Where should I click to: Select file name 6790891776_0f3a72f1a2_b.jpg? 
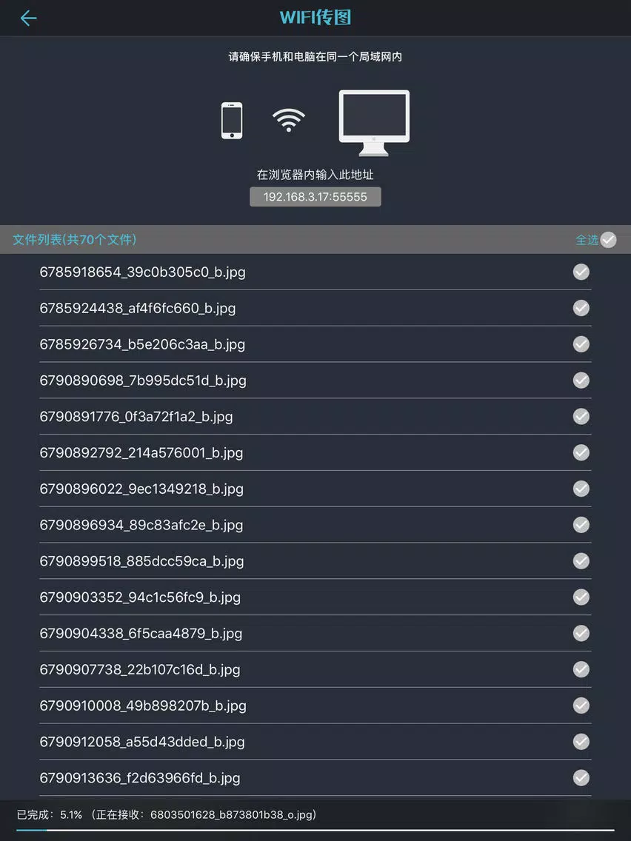(x=136, y=417)
